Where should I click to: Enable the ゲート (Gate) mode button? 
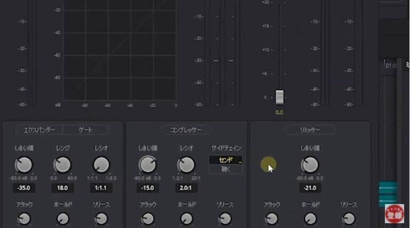pos(85,130)
